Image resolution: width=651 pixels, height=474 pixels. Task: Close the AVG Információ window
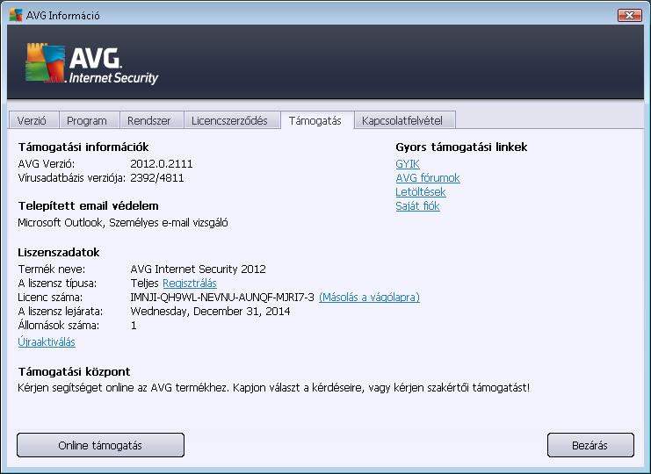(x=629, y=15)
